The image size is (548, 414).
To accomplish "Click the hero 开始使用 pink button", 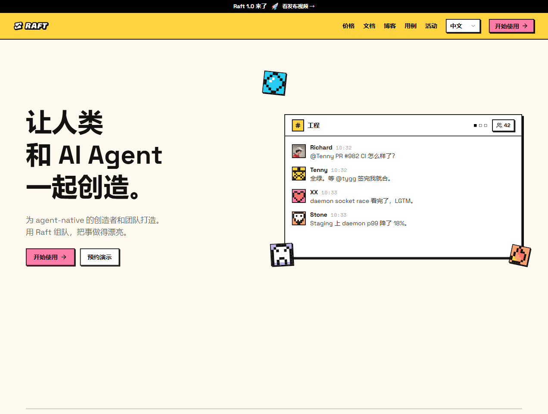I will [50, 257].
